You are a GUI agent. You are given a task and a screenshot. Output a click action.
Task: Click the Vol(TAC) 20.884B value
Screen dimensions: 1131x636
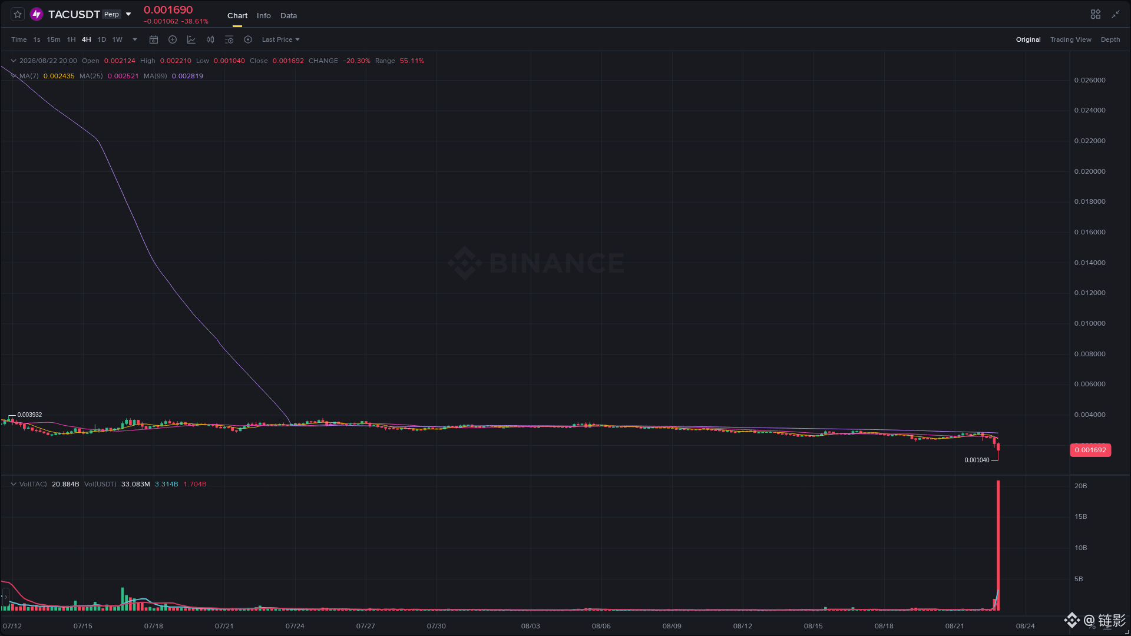click(65, 484)
